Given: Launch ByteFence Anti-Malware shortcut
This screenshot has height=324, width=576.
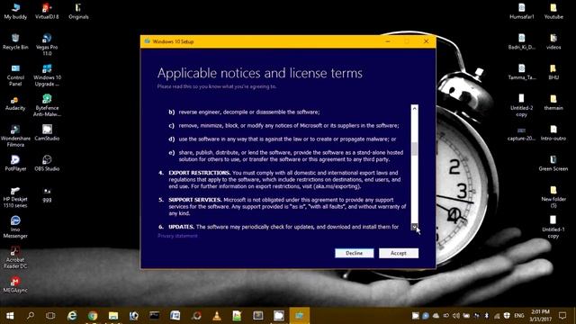Looking at the screenshot, I should tap(47, 105).
